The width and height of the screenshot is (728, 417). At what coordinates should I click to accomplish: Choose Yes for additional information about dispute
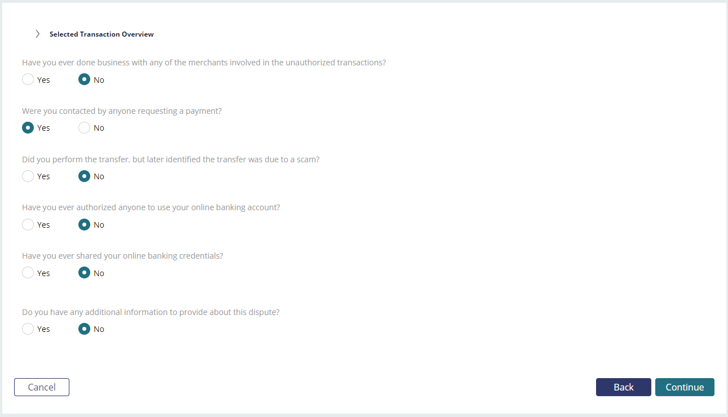[x=28, y=329]
